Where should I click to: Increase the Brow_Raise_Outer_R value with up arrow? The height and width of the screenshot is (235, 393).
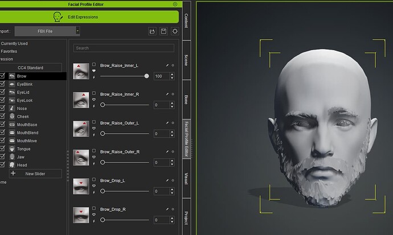(172, 160)
